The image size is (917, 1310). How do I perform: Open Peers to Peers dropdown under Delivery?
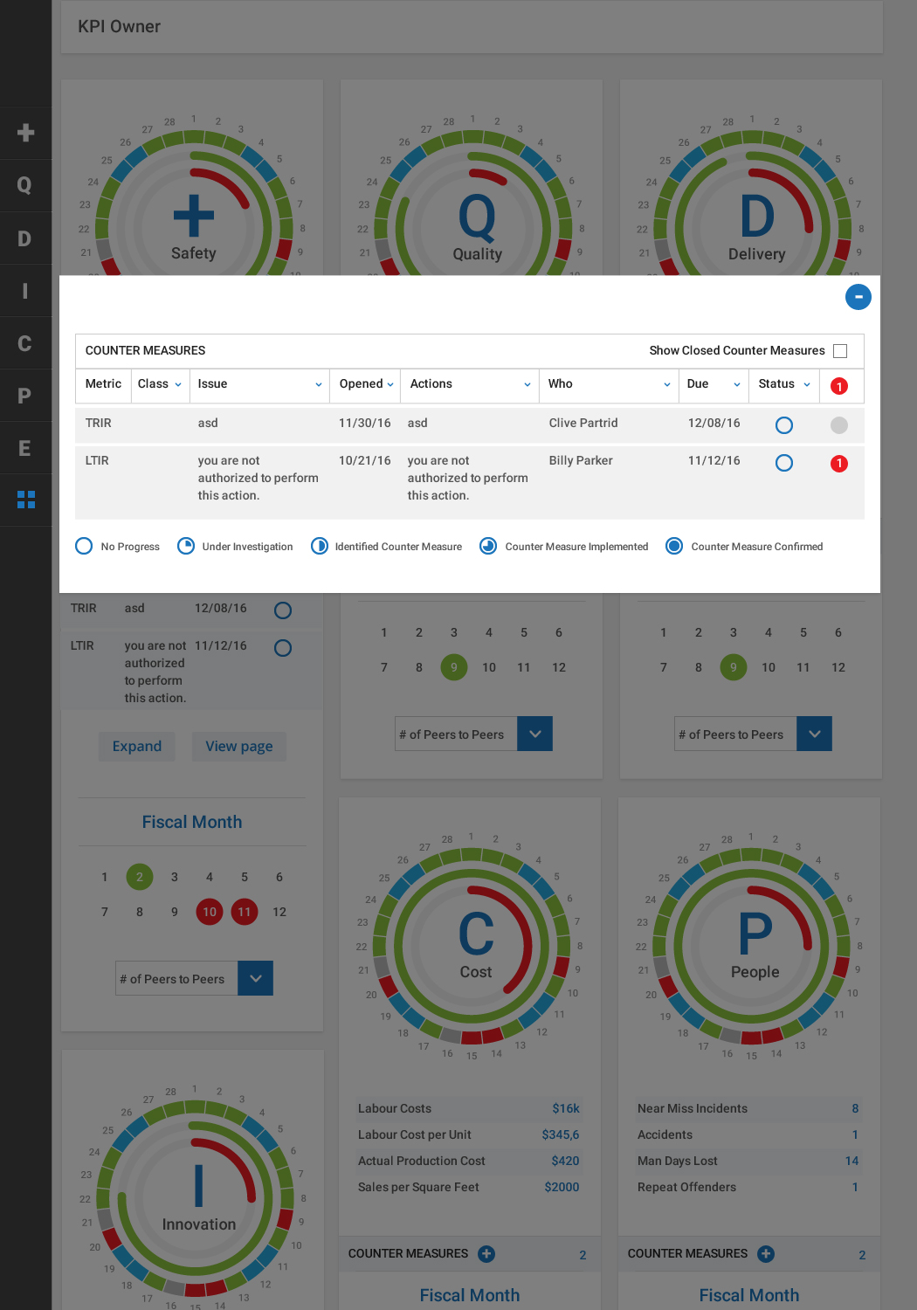[x=814, y=734]
